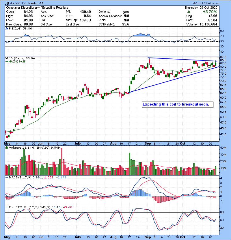
Task: Click the "JD (Daily) 83.04" chart label
Action: 22,58
